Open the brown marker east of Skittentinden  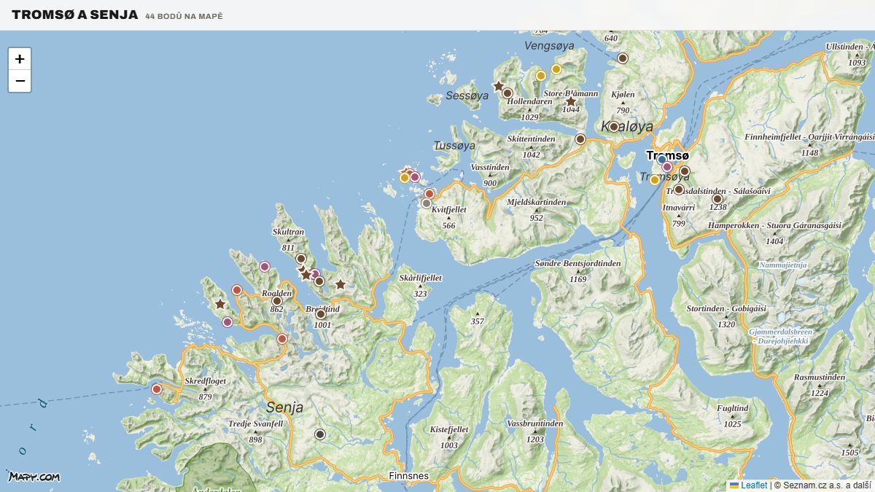pos(580,138)
